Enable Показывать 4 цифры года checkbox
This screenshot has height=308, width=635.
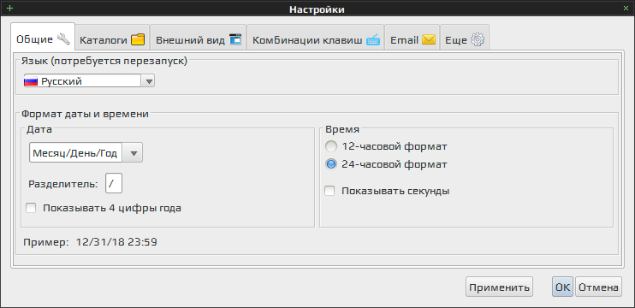pos(31,209)
